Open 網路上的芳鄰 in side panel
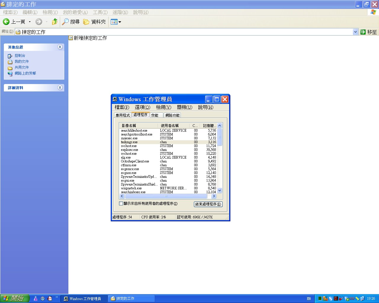This screenshot has width=379, height=303. [x=25, y=73]
